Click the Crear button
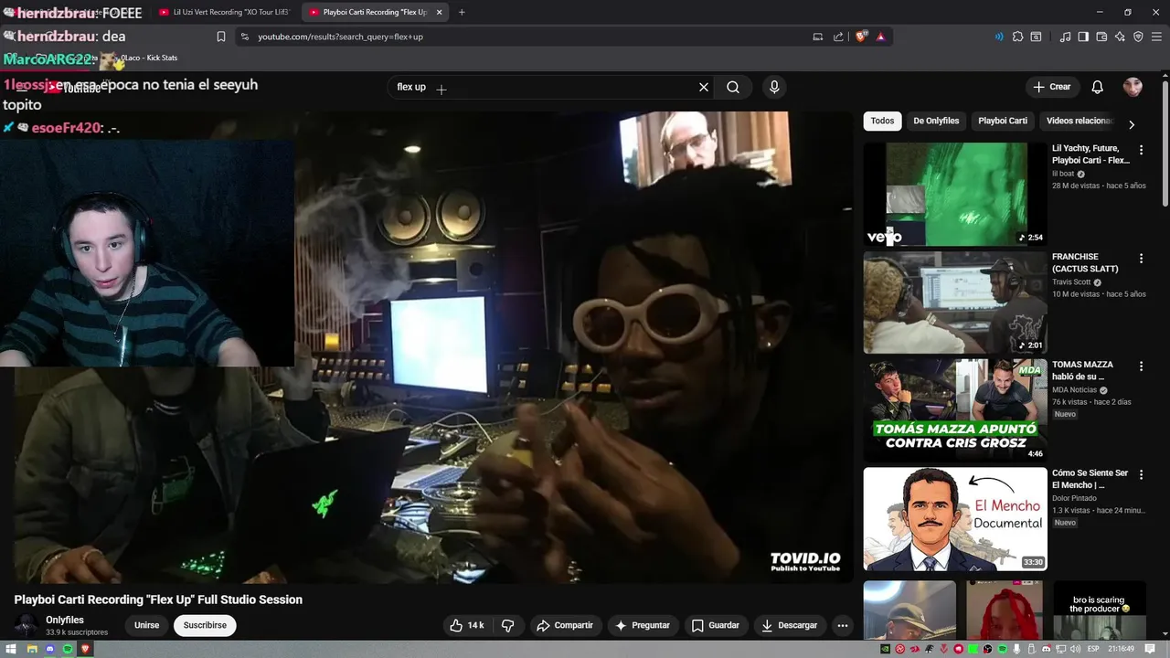Viewport: 1170px width, 658px height. (x=1051, y=87)
